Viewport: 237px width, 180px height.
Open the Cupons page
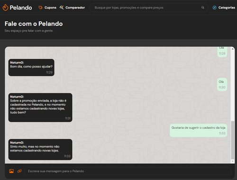(50, 8)
